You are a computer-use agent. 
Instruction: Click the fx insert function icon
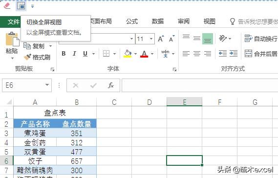click(111, 85)
